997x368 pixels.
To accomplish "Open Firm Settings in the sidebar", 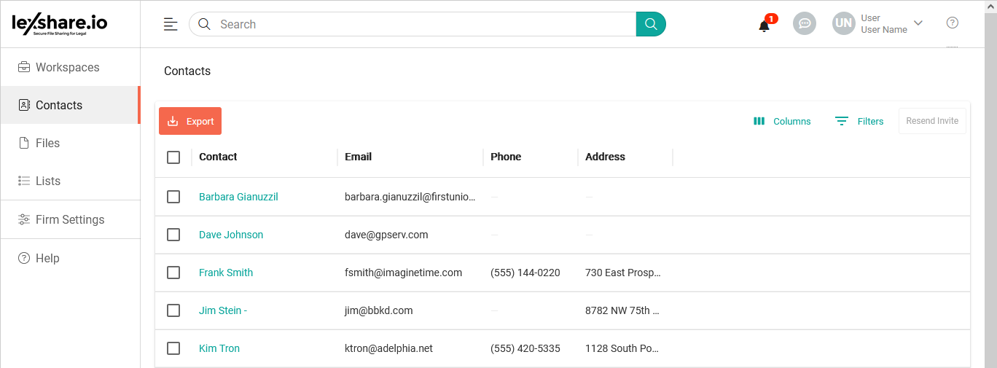I will tap(69, 219).
